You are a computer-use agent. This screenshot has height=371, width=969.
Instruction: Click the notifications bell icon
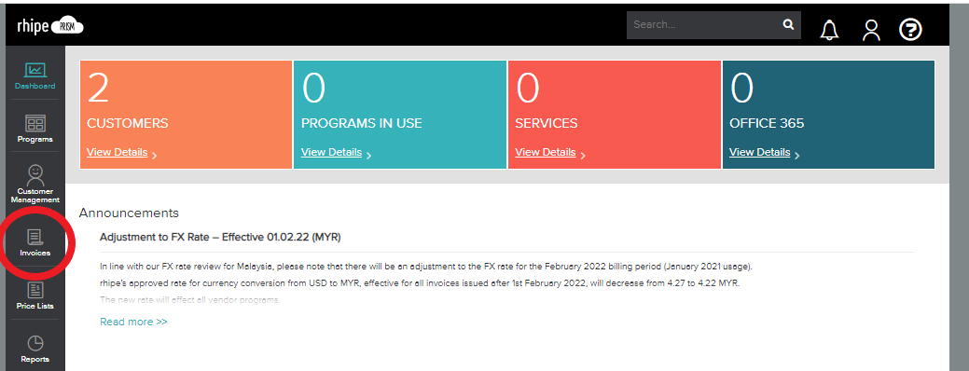click(829, 29)
